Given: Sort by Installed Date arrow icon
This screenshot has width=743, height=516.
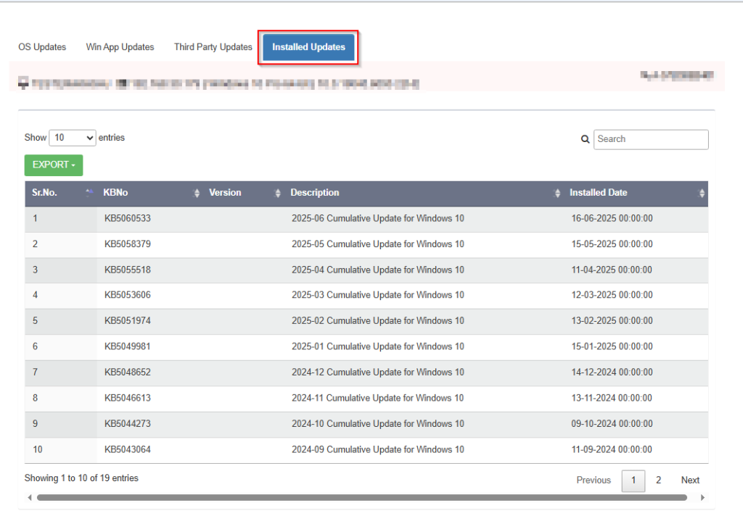Looking at the screenshot, I should point(701,193).
